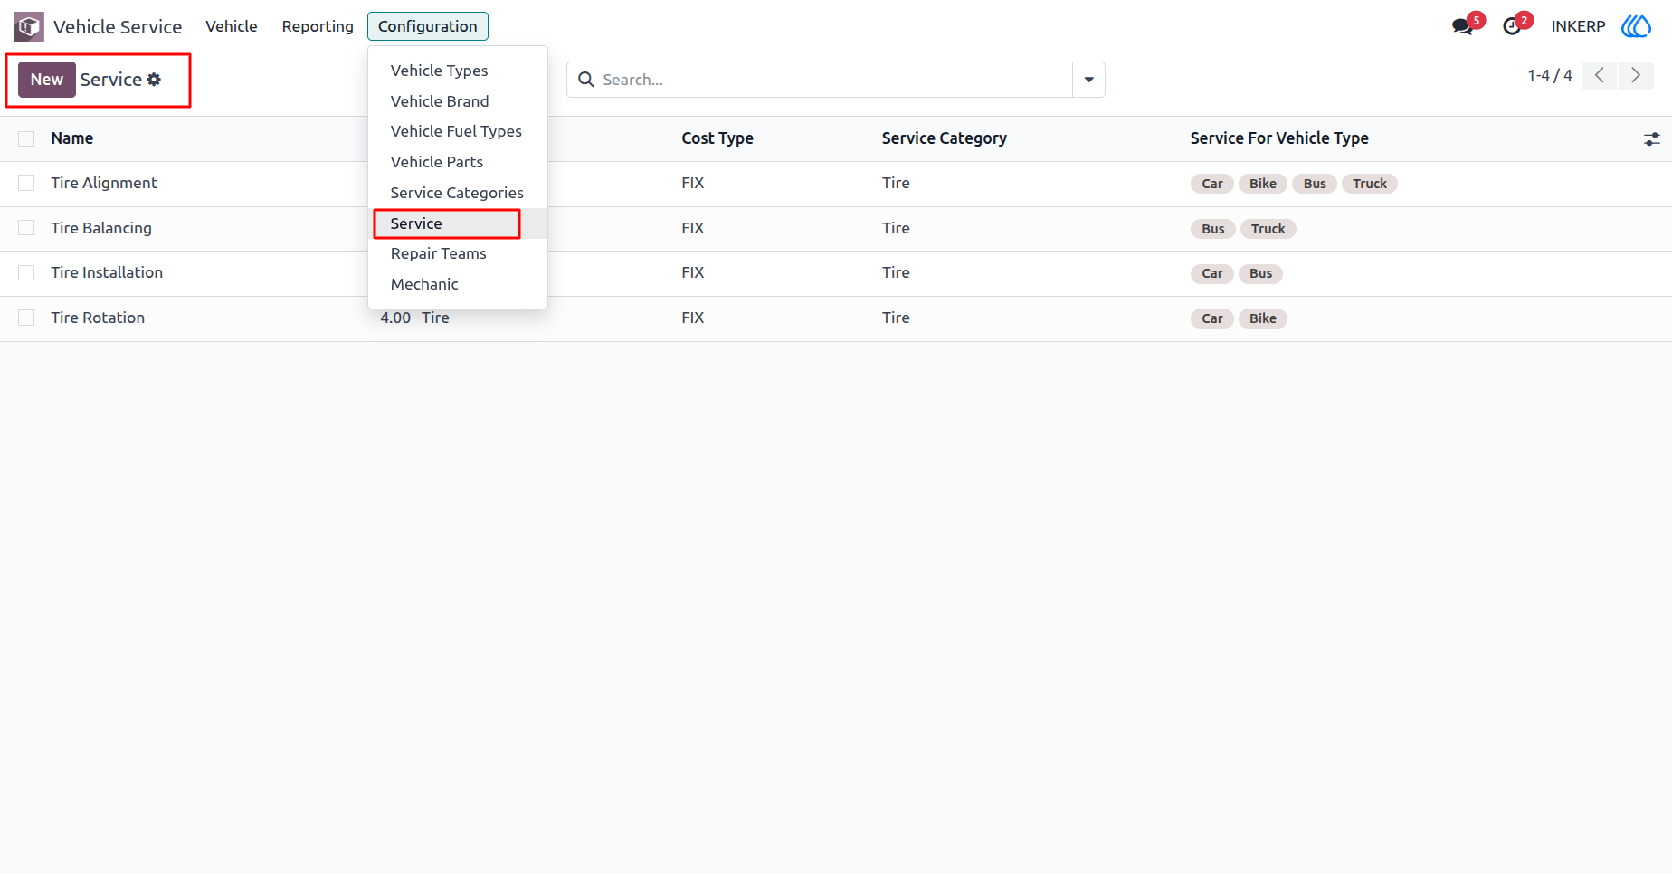Open the Tire Installation record

107,272
